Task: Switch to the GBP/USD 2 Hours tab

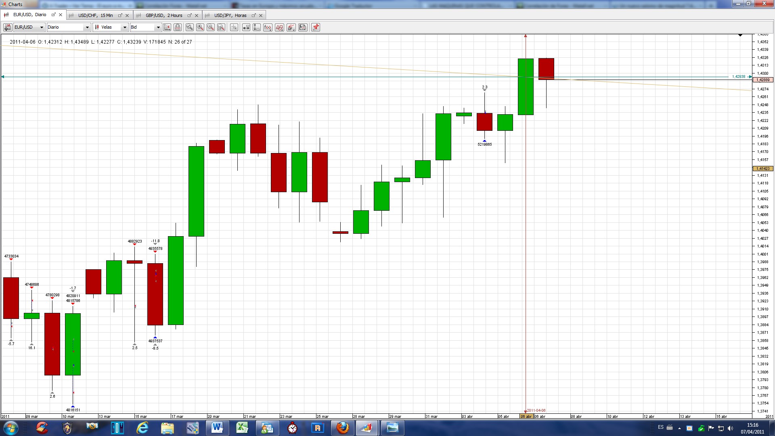Action: (163, 15)
